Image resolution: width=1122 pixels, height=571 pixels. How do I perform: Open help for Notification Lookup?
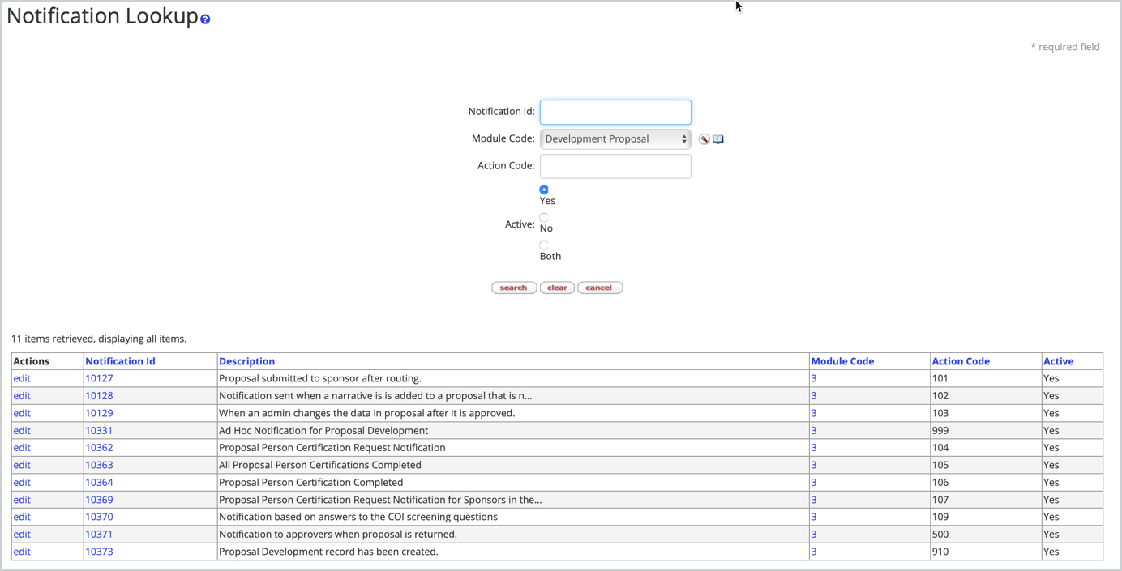point(205,17)
